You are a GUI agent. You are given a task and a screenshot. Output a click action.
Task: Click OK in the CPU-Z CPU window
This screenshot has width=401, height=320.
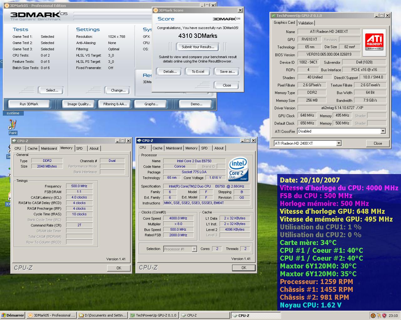pos(244,268)
